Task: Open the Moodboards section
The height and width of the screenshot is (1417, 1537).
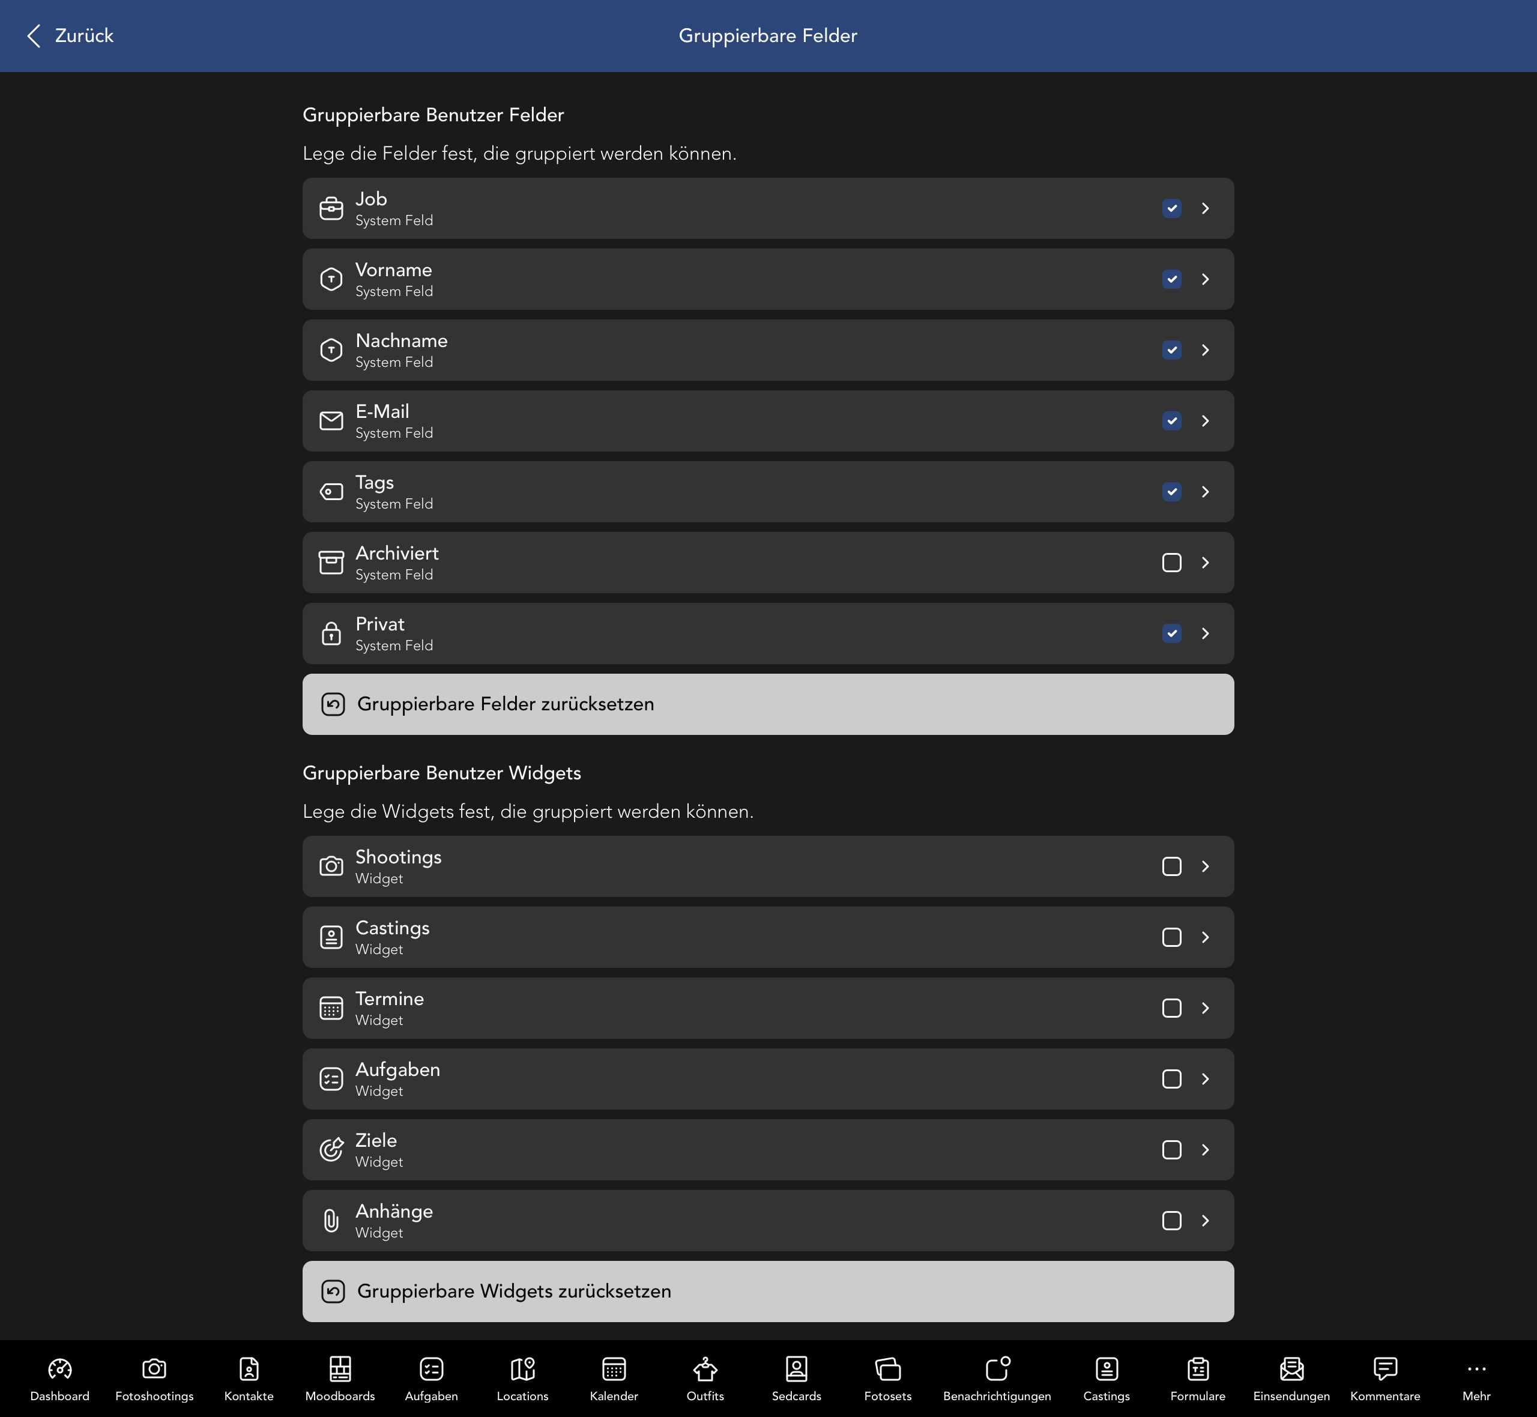Action: pyautogui.click(x=340, y=1376)
